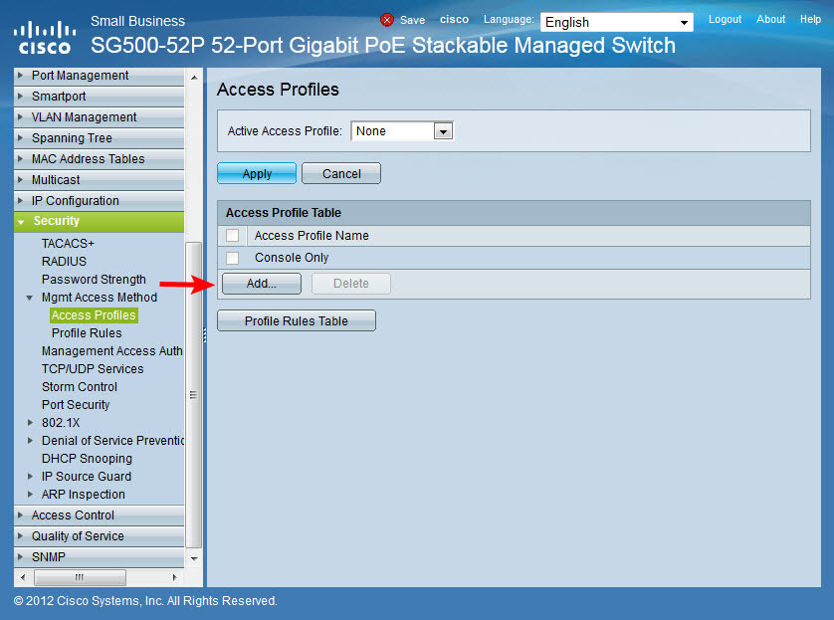Select Access Profiles in the tree
834x620 pixels.
tap(94, 315)
